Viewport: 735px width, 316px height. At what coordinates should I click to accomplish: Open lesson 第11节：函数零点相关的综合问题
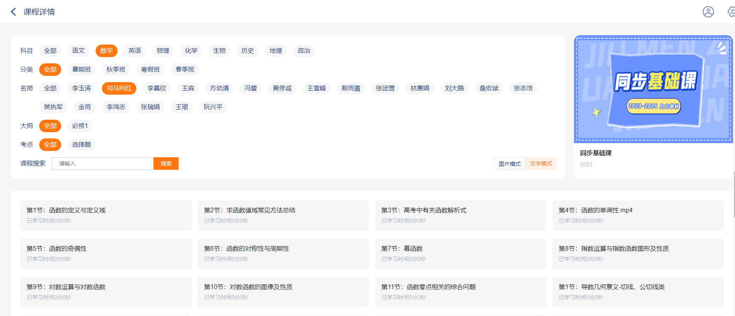pos(461,292)
